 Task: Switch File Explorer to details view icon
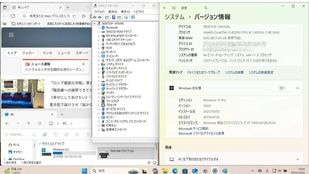[x=149, y=163]
